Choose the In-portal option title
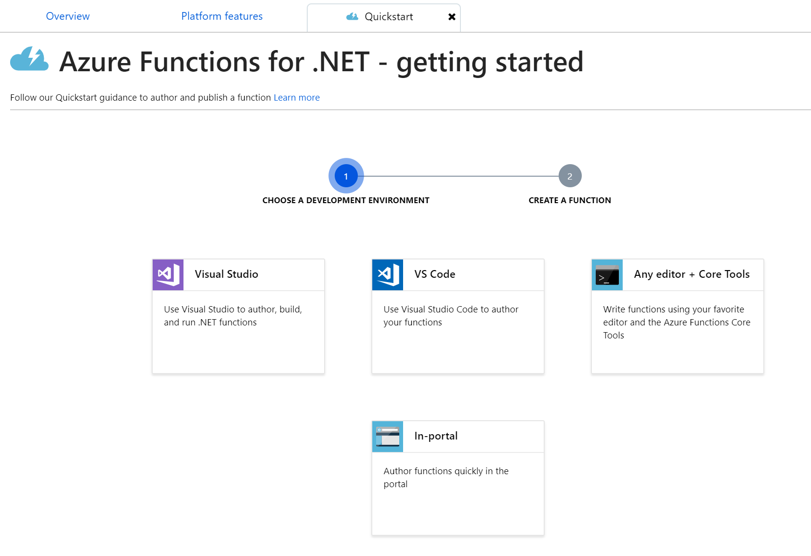The image size is (811, 556). coord(436,436)
